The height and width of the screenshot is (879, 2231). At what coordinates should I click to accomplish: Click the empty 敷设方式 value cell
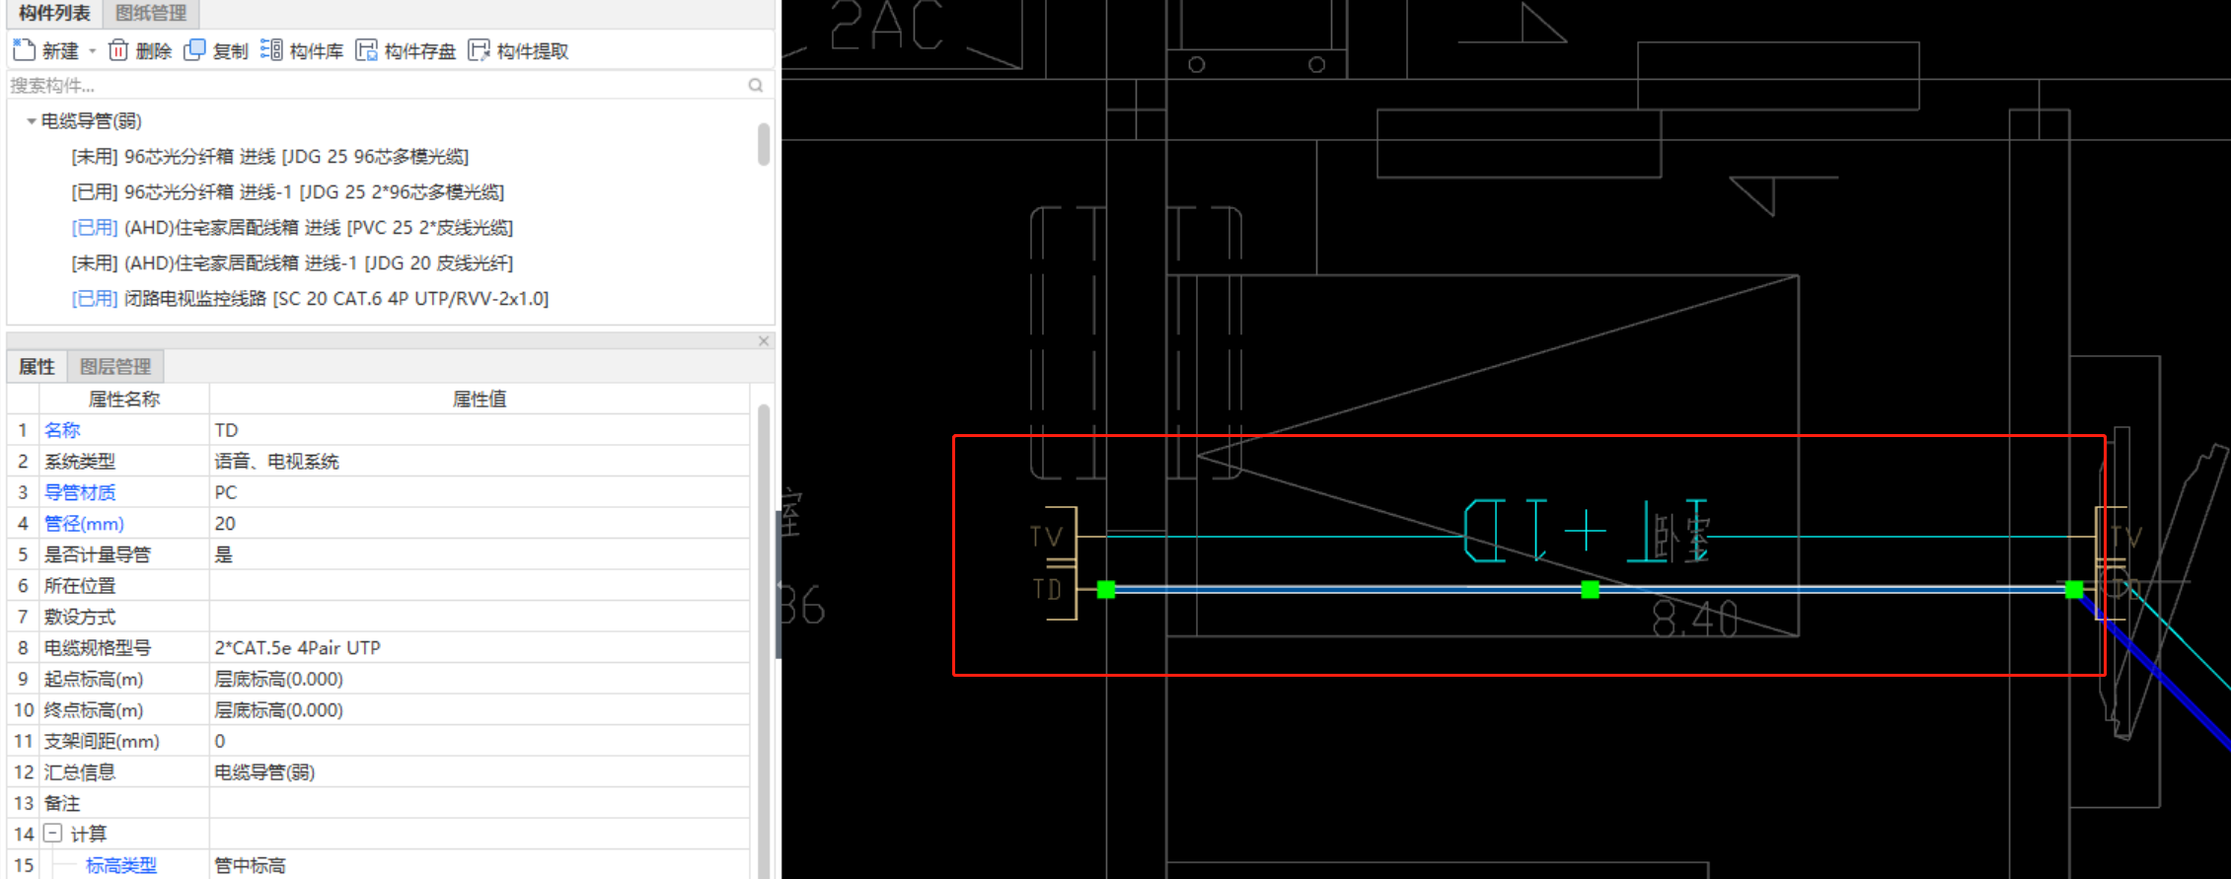coord(480,617)
